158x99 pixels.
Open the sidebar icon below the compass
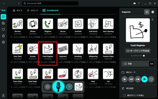pos(3,23)
